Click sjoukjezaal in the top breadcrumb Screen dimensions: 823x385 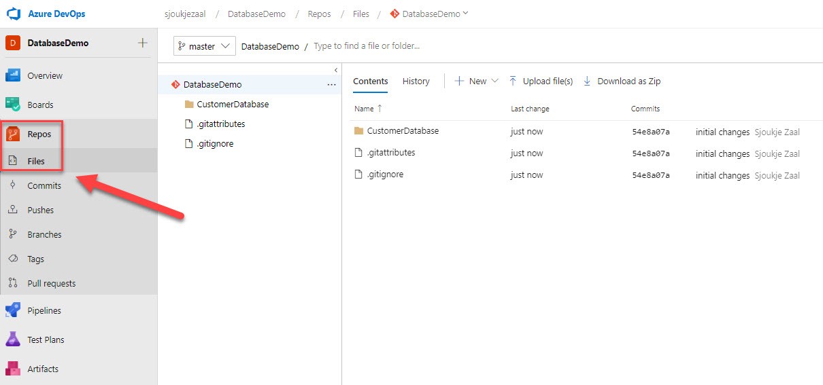pos(185,14)
